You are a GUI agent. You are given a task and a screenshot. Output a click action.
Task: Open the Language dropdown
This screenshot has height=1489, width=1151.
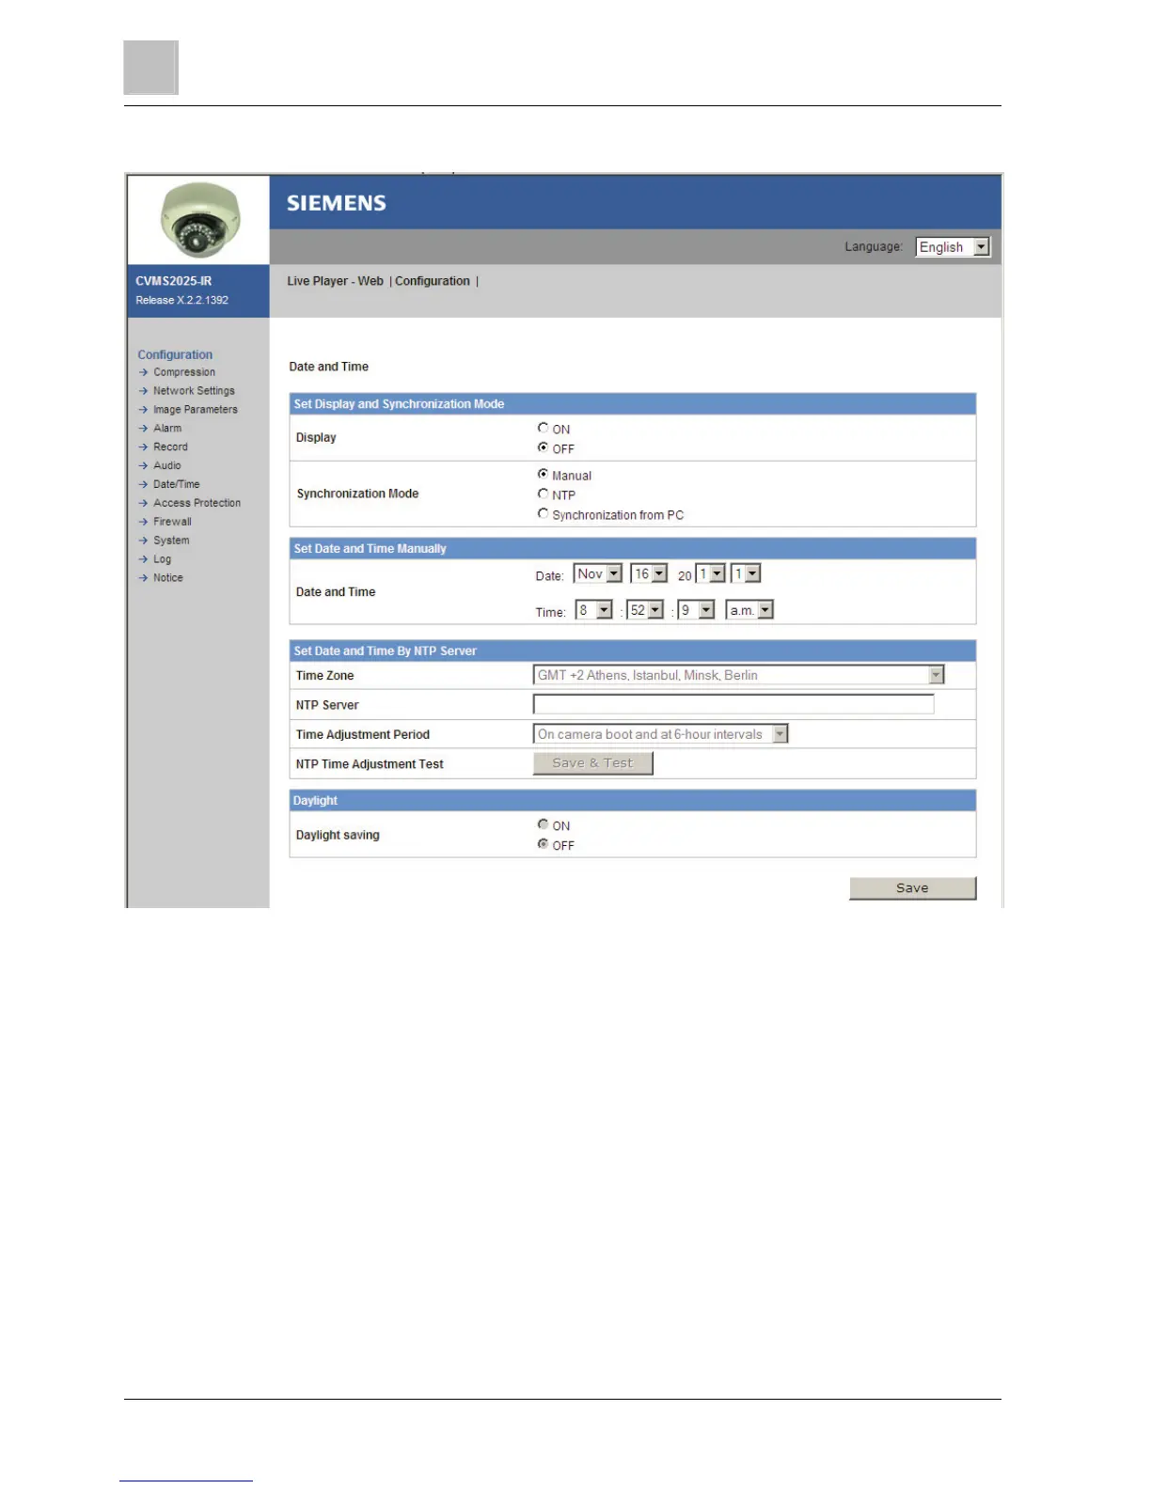(953, 247)
